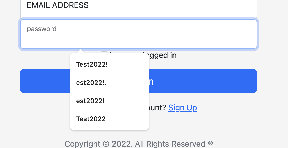The height and width of the screenshot is (148, 288).
Task: Click the empty page background beside the footer
Action: point(252,141)
